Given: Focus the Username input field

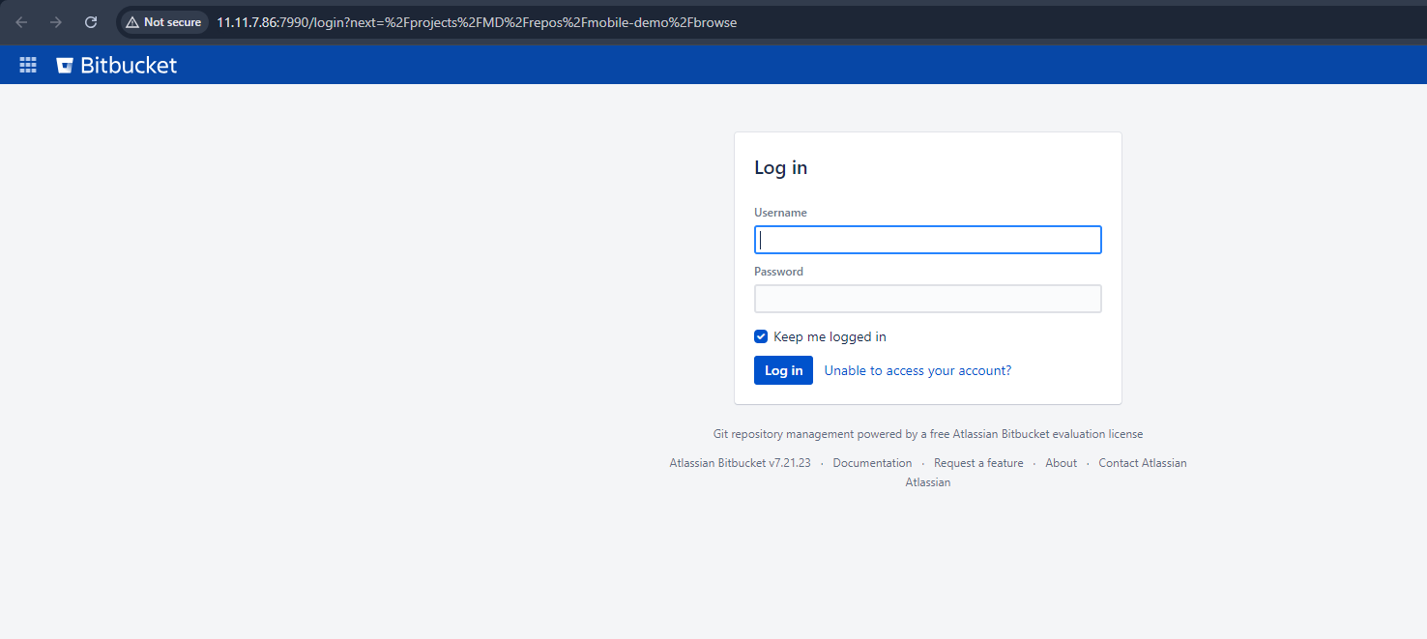Looking at the screenshot, I should (x=927, y=240).
